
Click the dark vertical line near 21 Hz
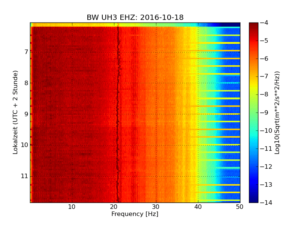(x=118, y=114)
